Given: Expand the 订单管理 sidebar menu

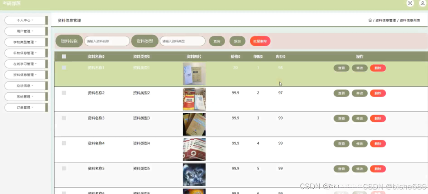Looking at the screenshot, I should [26, 107].
